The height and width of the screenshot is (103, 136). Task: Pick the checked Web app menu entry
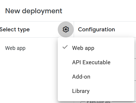pos(96,48)
